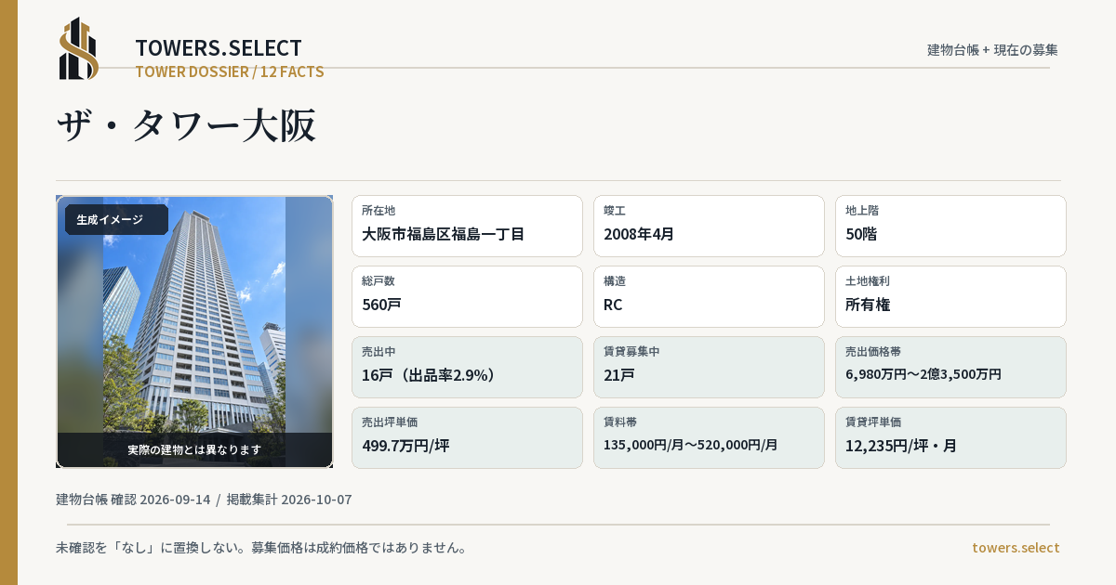
Task: Select the 賃料帯 rent range card
Action: click(709, 437)
